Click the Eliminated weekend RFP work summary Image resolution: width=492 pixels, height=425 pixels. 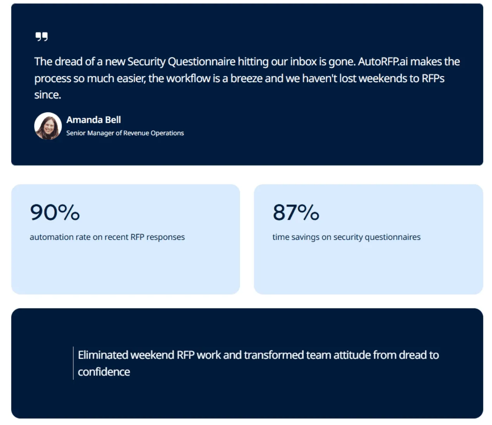[x=258, y=363]
